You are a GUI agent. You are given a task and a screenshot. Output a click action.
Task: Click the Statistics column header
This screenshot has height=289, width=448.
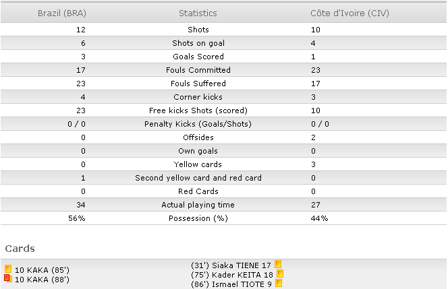point(198,13)
